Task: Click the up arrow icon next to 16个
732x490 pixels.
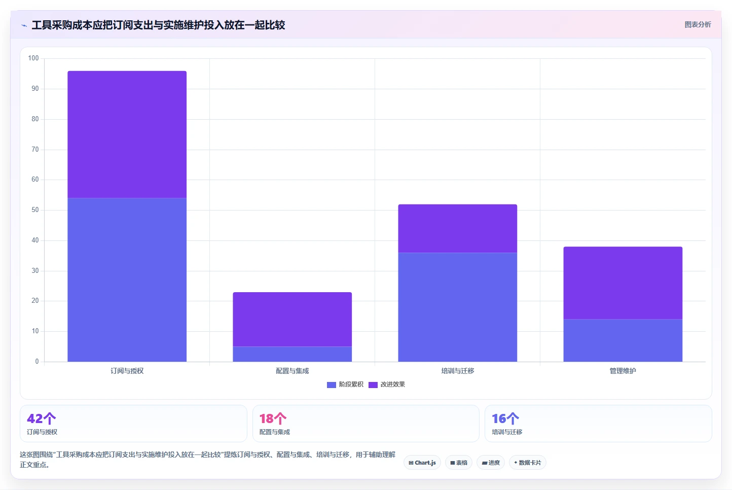Action: click(x=513, y=418)
